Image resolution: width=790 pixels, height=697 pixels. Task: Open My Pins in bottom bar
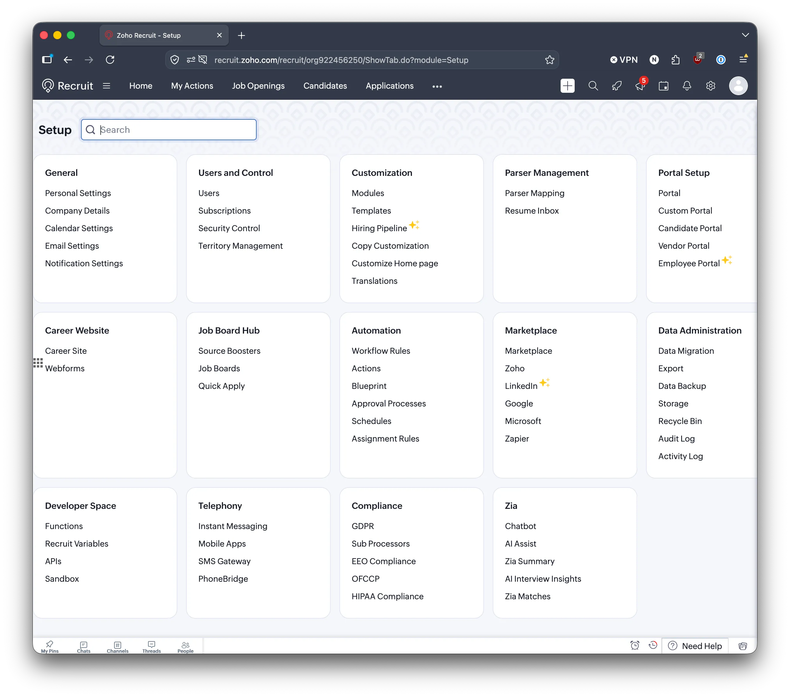[x=49, y=647]
